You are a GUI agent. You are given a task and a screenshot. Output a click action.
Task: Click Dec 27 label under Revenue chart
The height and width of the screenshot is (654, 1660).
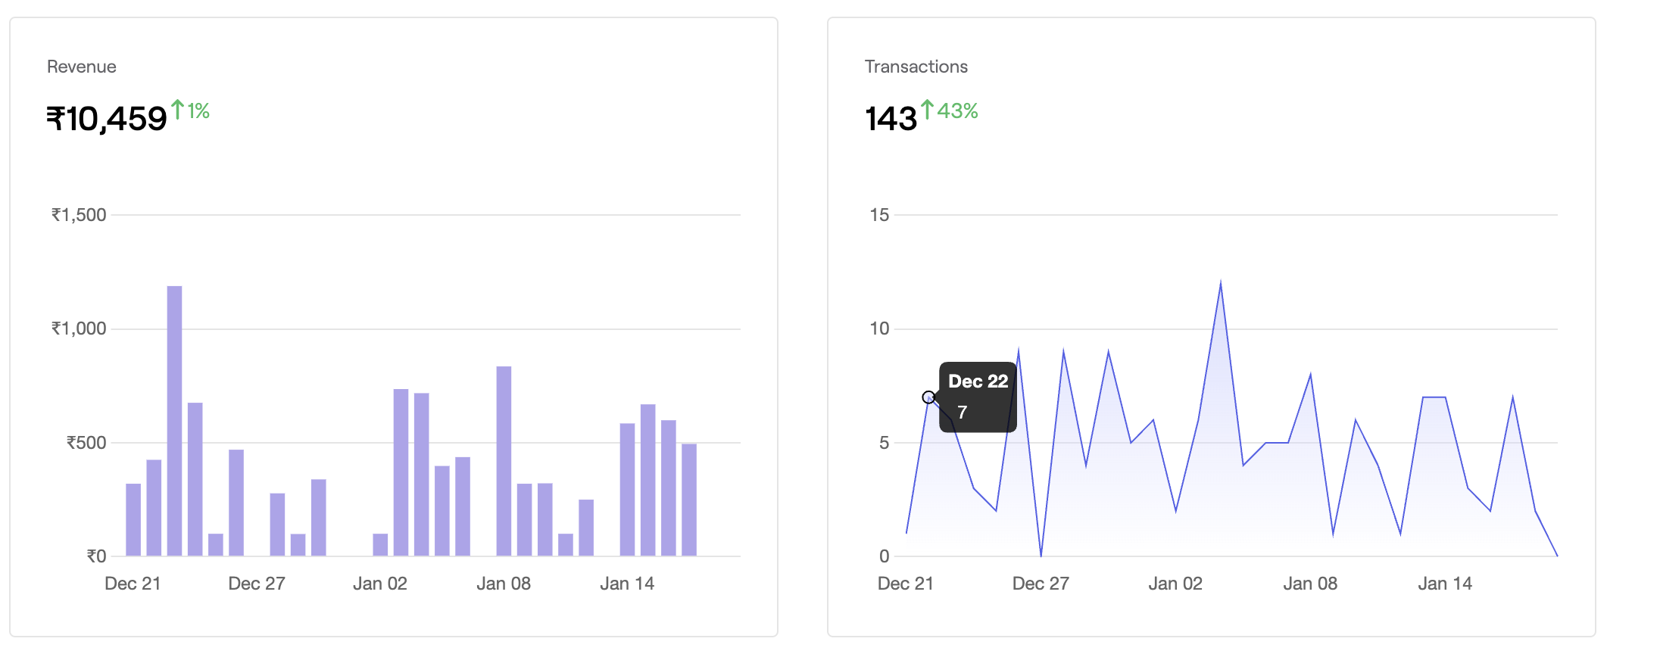[x=257, y=584]
